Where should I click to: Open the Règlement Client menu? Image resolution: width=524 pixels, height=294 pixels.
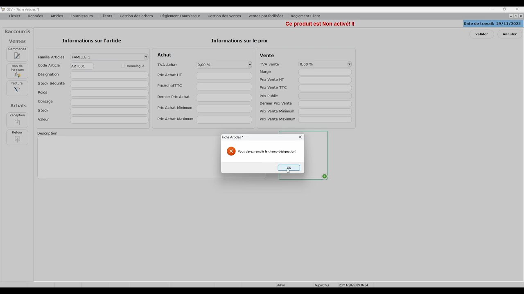pos(305,16)
